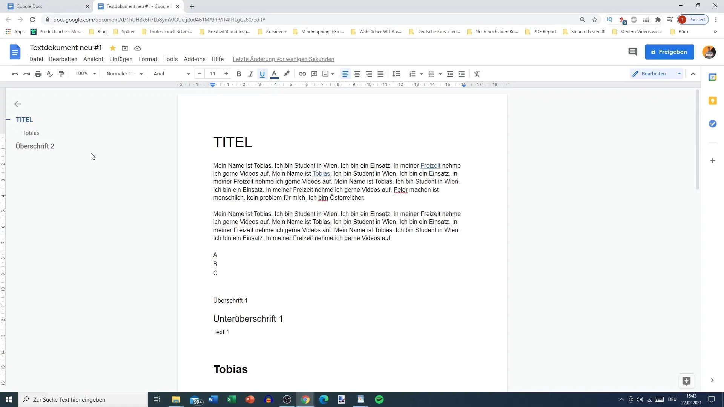Click the increase indent icon
Image resolution: width=724 pixels, height=407 pixels.
click(x=462, y=73)
